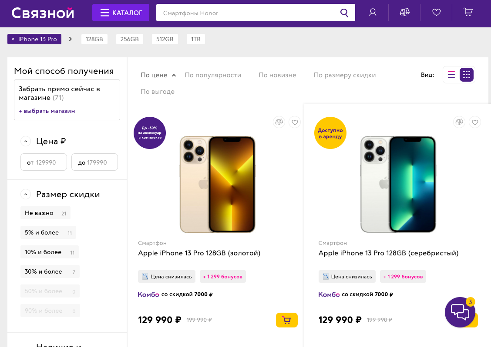Collapse the 'Размер скидки' filter section
The width and height of the screenshot is (491, 347).
26,194
